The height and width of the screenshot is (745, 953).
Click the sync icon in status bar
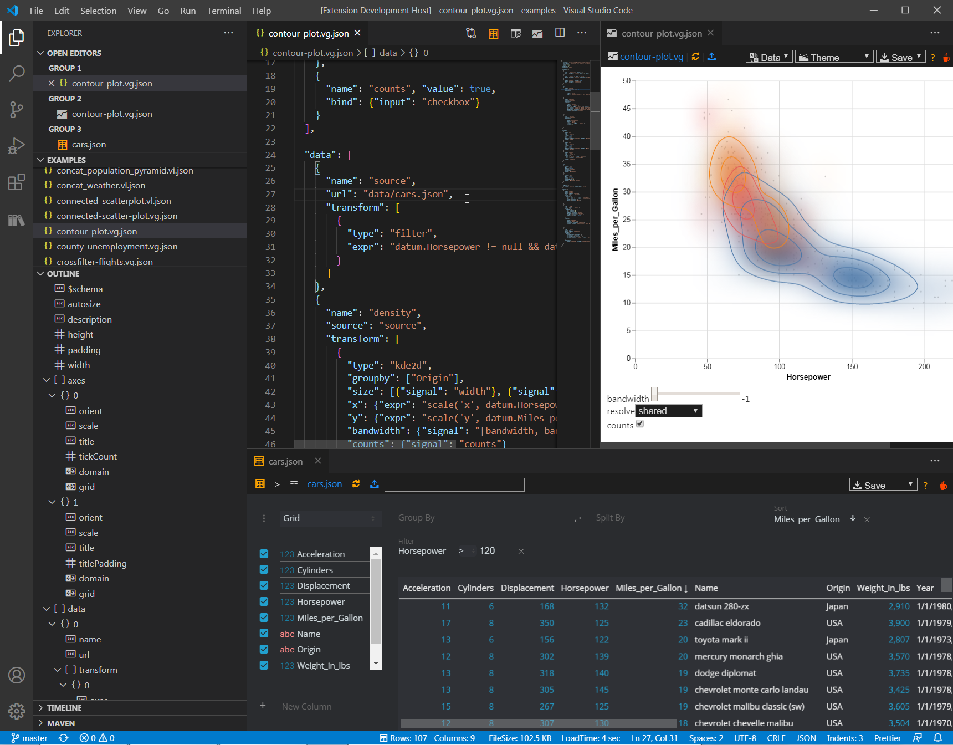[x=64, y=738]
